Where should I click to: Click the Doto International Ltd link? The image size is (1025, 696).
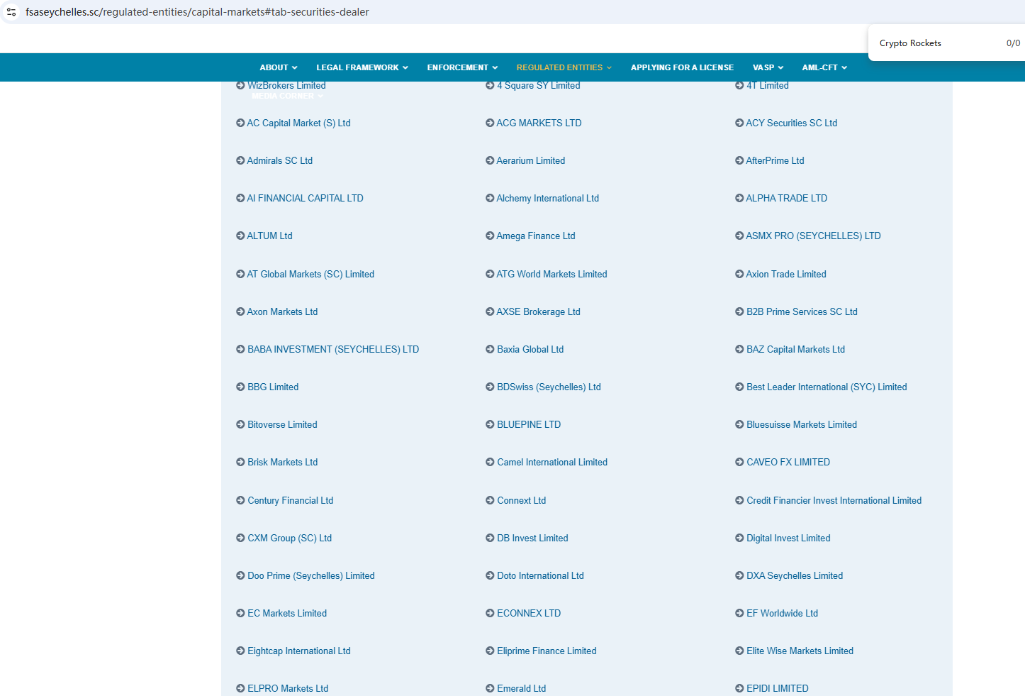[x=540, y=575]
